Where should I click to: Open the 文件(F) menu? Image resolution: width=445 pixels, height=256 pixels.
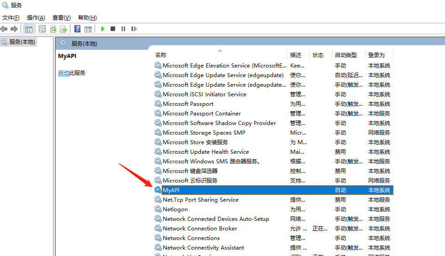11,18
